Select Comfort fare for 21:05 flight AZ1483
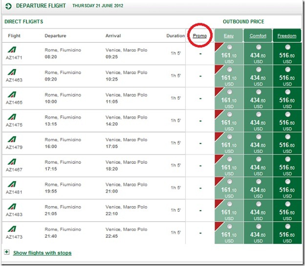Screen dimensions: 305x266 (259, 204)
